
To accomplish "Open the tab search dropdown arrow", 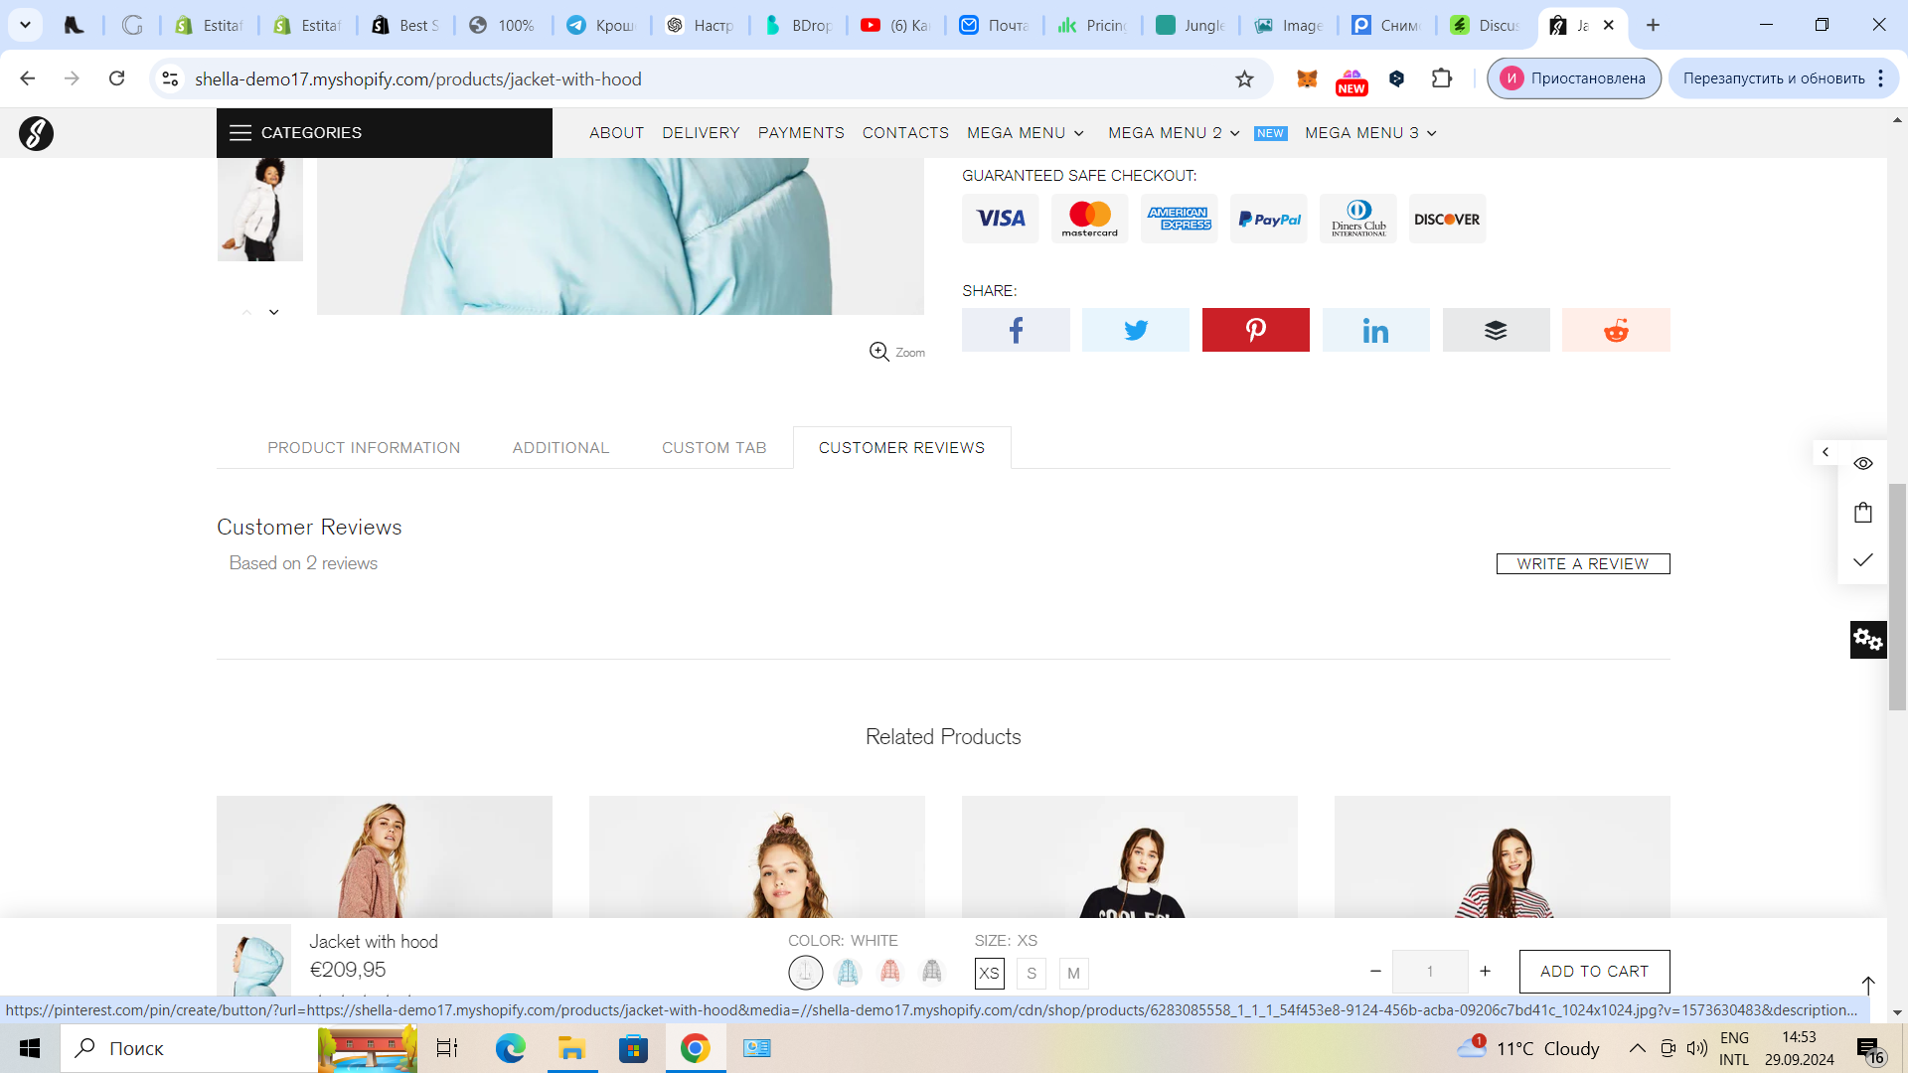I will pyautogui.click(x=25, y=25).
